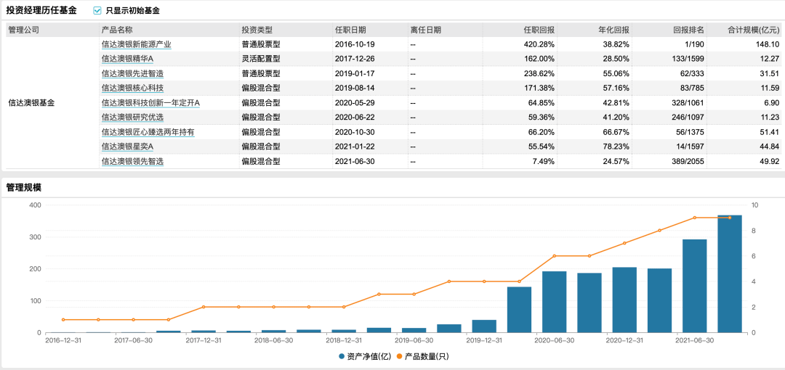Image resolution: width=785 pixels, height=370 pixels.
Task: Open the 信达澳银领先智造 fund link
Action: 132,162
